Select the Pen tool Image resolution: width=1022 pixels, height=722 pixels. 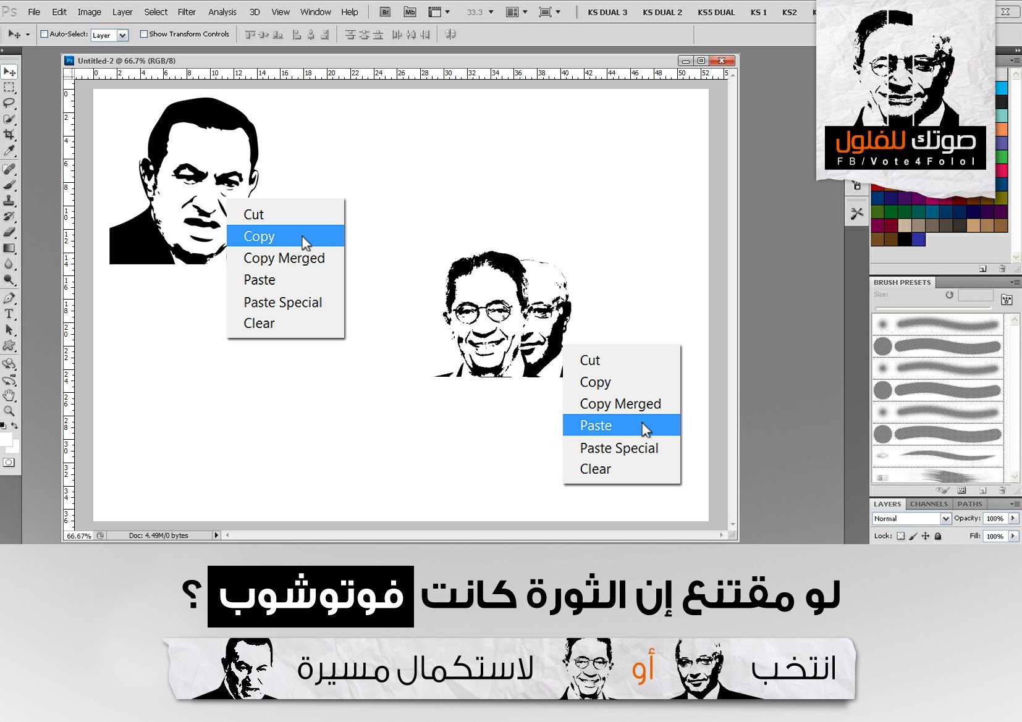[x=9, y=298]
